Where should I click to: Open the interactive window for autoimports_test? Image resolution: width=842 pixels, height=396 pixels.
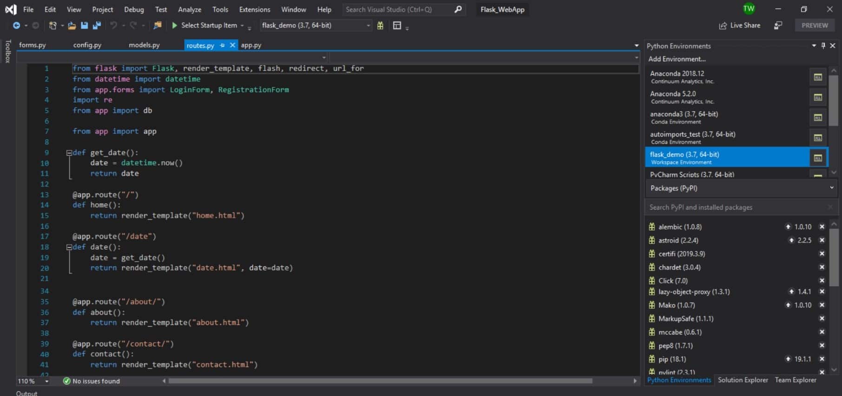(818, 138)
